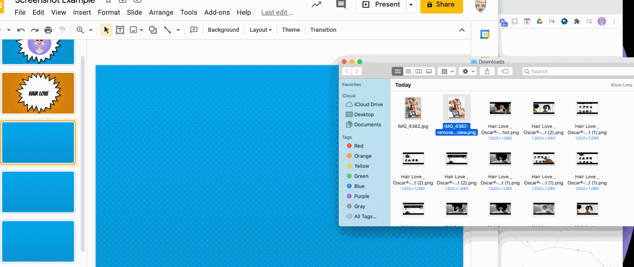Switch Finder to column view
Viewport: 634px width, 267px height.
[x=419, y=71]
